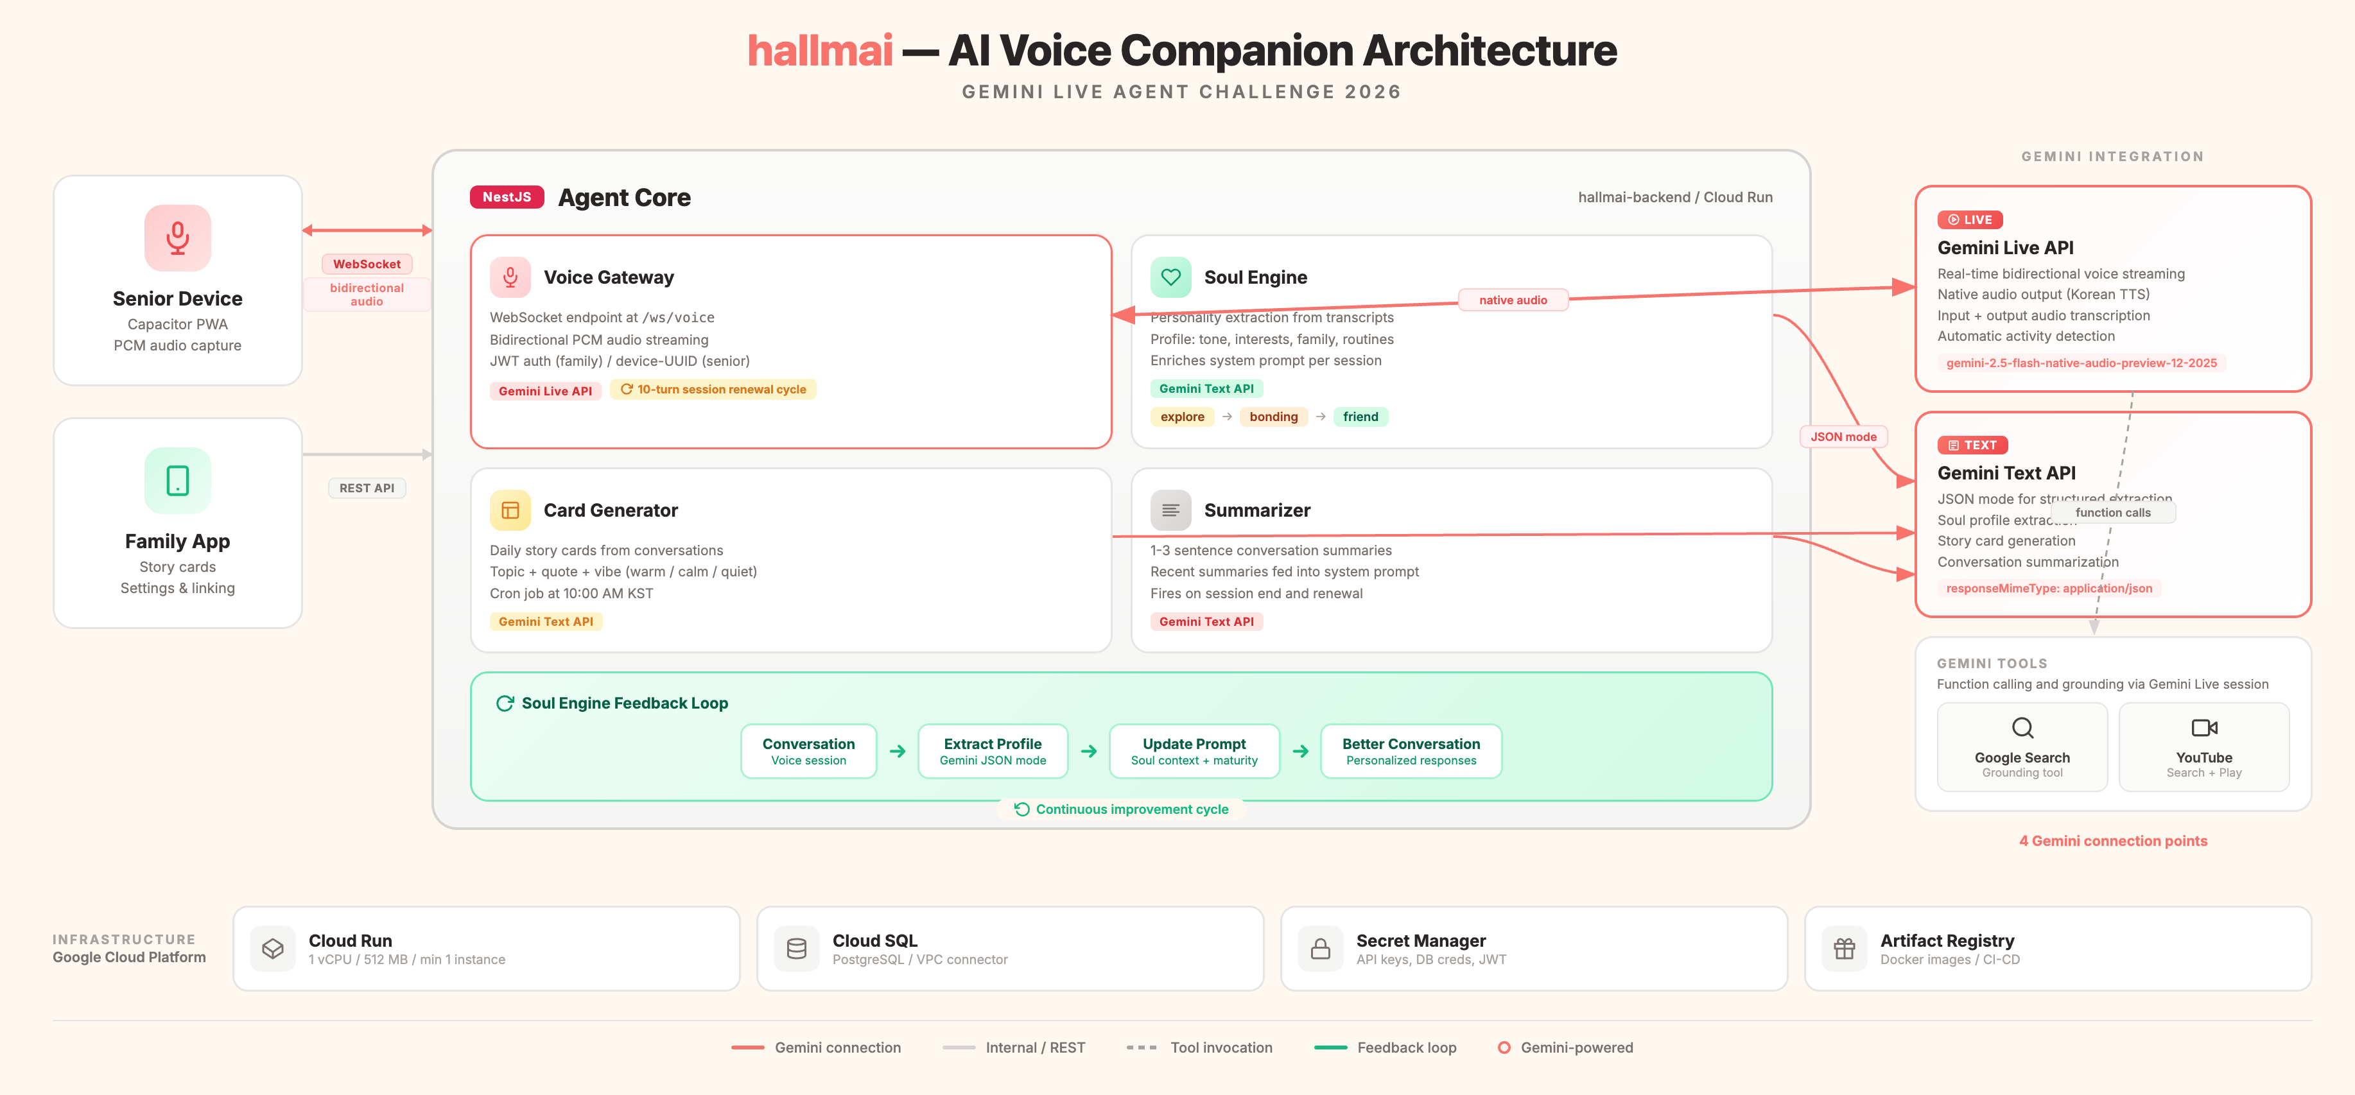Click the YouTube video camera icon
This screenshot has height=1095, width=2355.
coord(2203,728)
